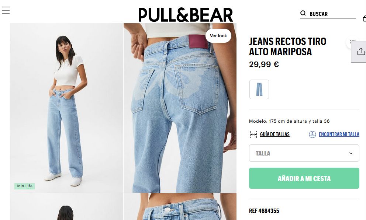Screen dimensions: 366x220
Task: Click the Join Life label
Action: (x=24, y=186)
